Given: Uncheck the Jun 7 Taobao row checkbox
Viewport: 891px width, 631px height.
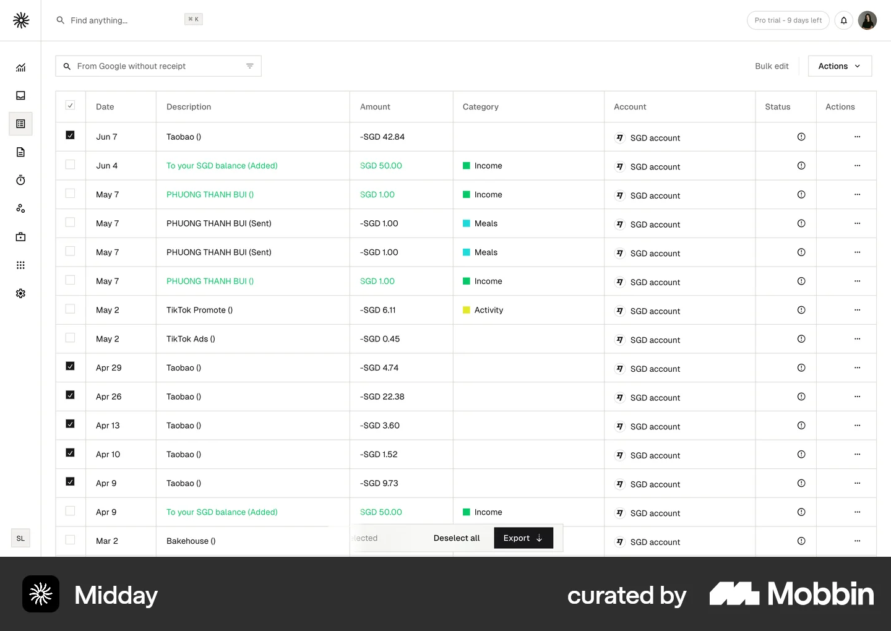Looking at the screenshot, I should coord(71,135).
